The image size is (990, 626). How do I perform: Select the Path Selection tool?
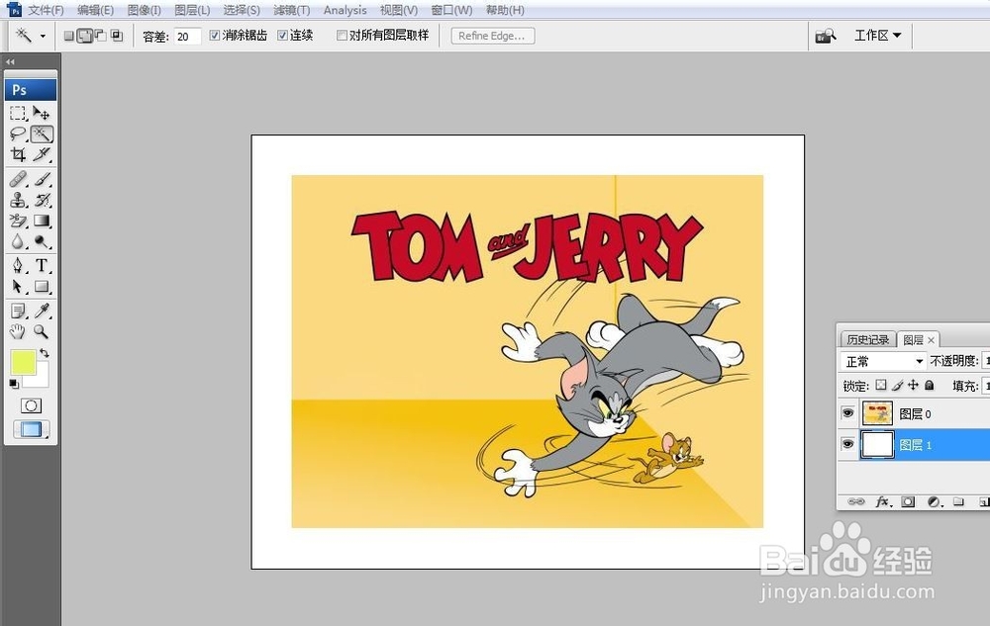[18, 286]
